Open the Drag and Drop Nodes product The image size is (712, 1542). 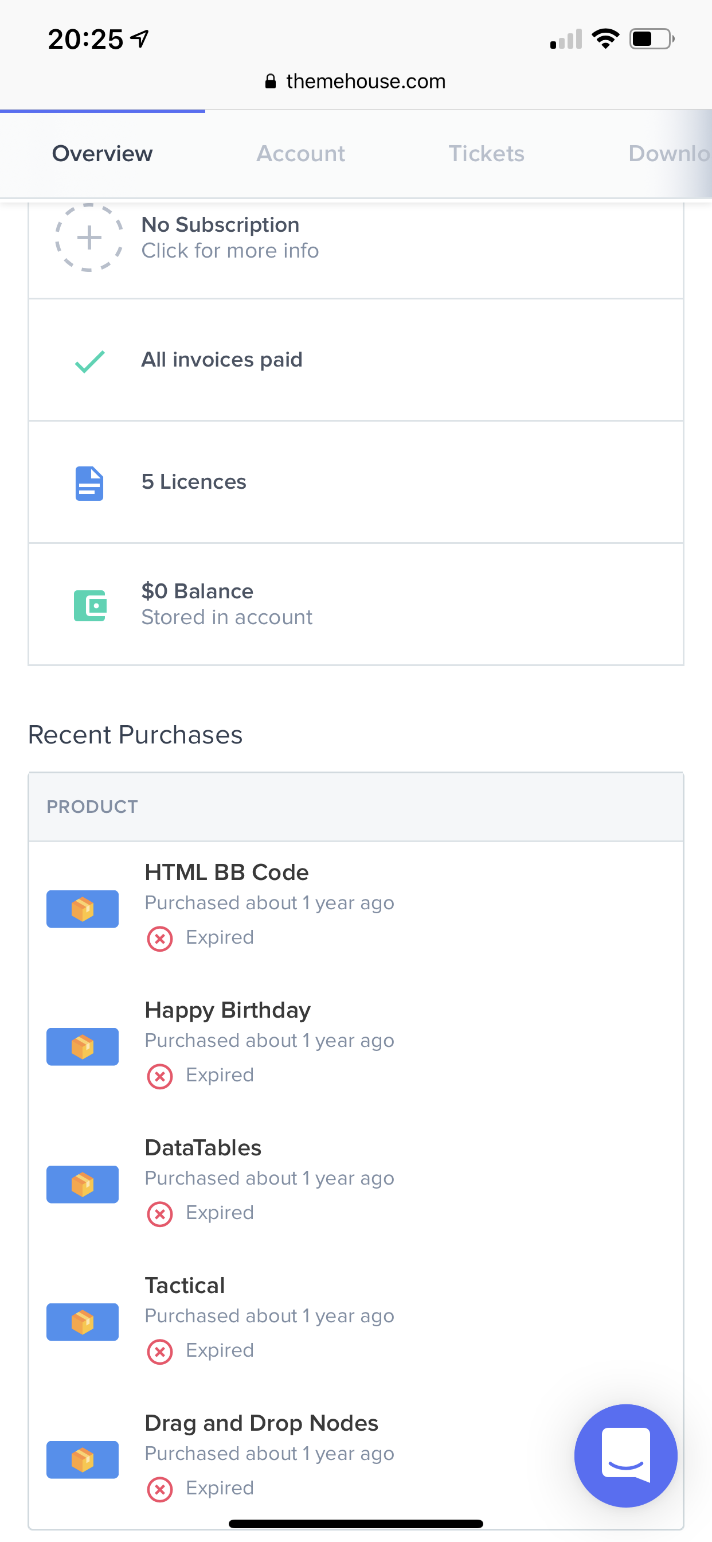[x=261, y=1423]
